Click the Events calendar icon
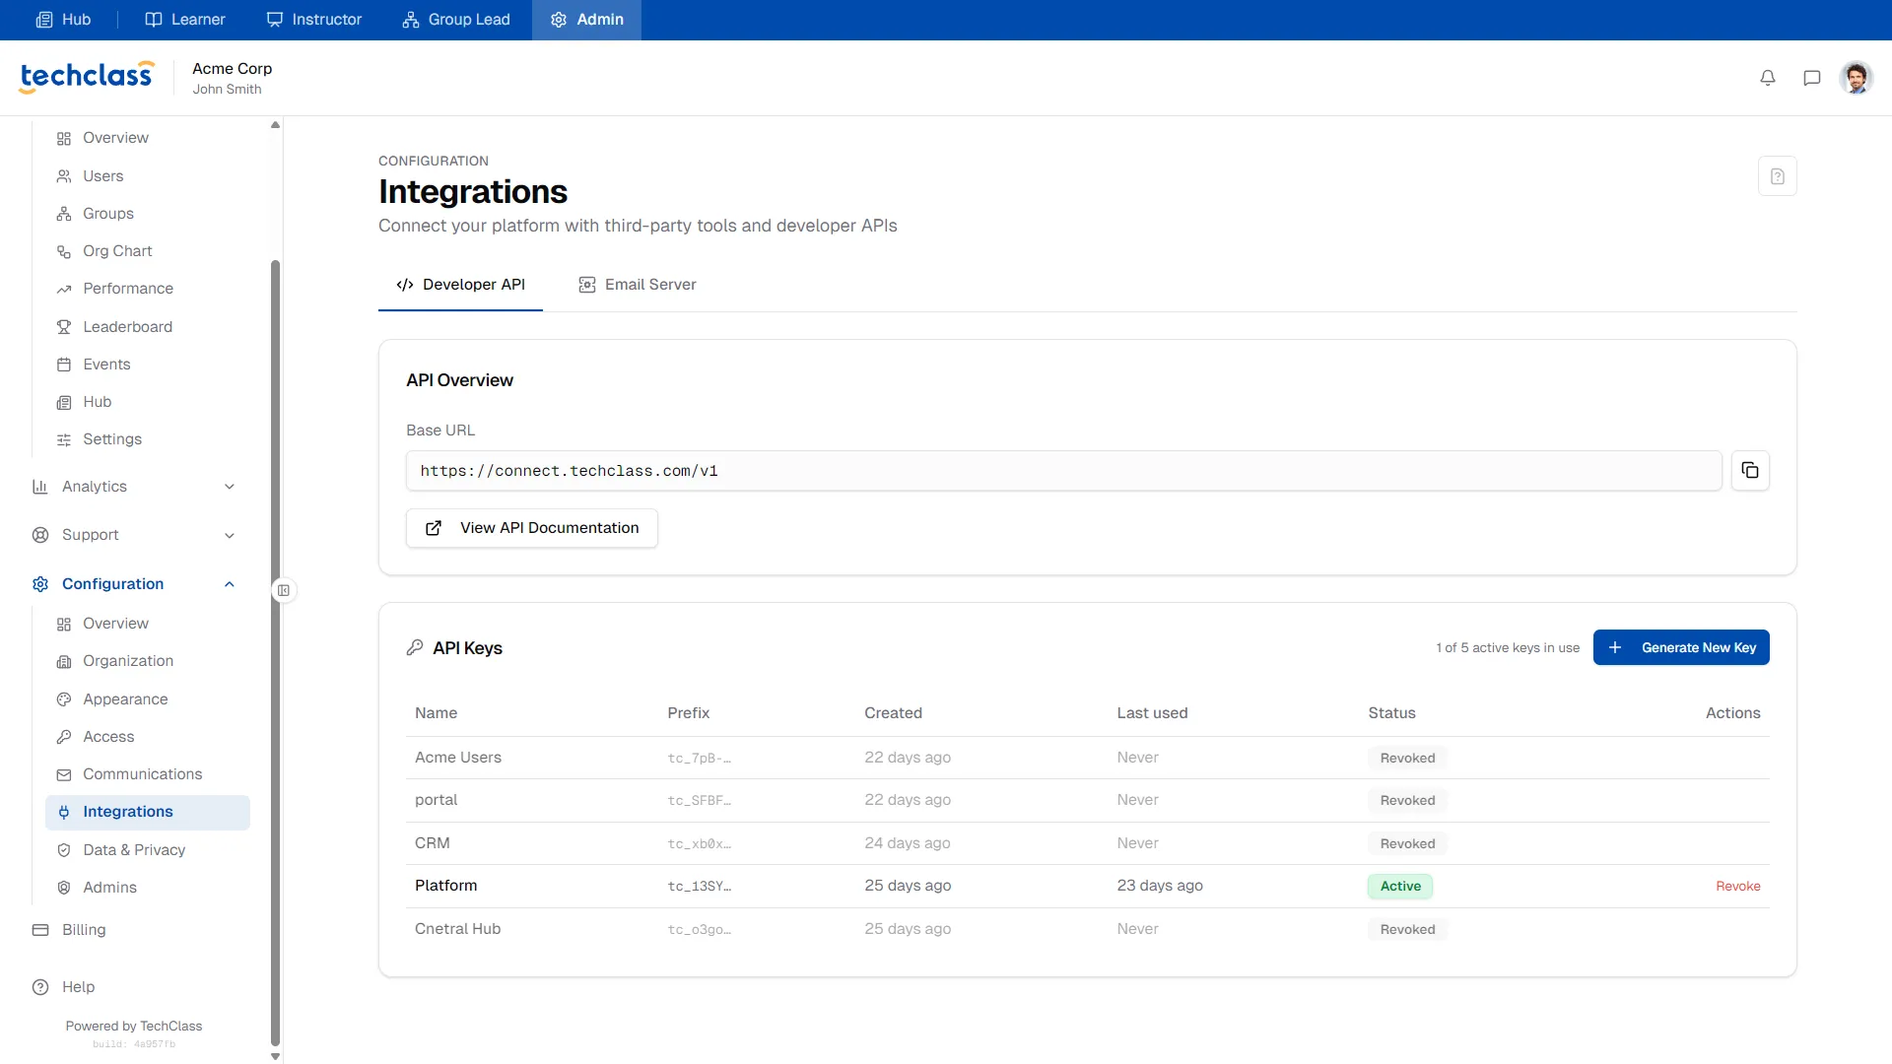The image size is (1892, 1064). point(64,365)
